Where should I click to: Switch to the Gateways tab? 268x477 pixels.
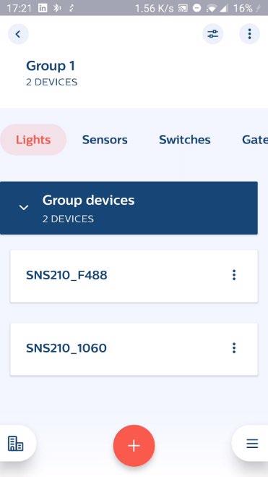click(255, 140)
